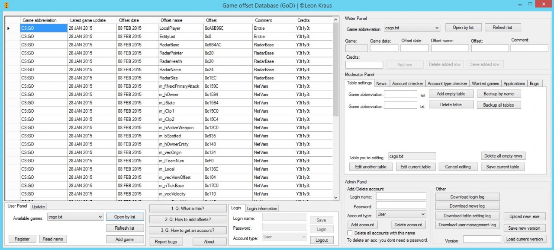The height and width of the screenshot is (250, 554).
Task: Sort by the Offset name column header
Action: (x=180, y=20)
